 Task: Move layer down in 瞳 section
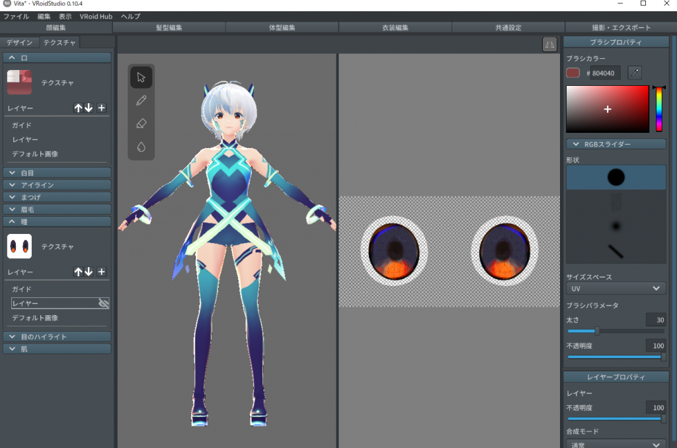click(x=89, y=272)
